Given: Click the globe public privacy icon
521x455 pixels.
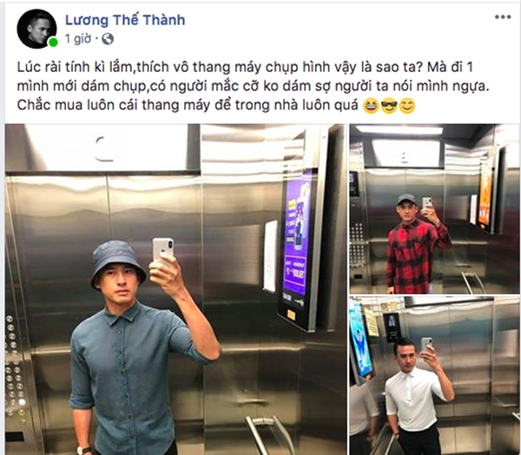Looking at the screenshot, I should point(108,39).
